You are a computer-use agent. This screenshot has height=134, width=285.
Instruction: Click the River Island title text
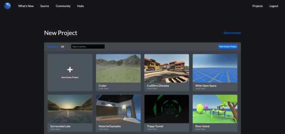202,126
